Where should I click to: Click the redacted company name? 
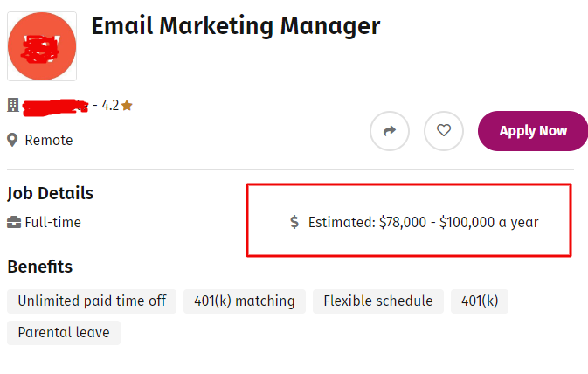tap(55, 106)
